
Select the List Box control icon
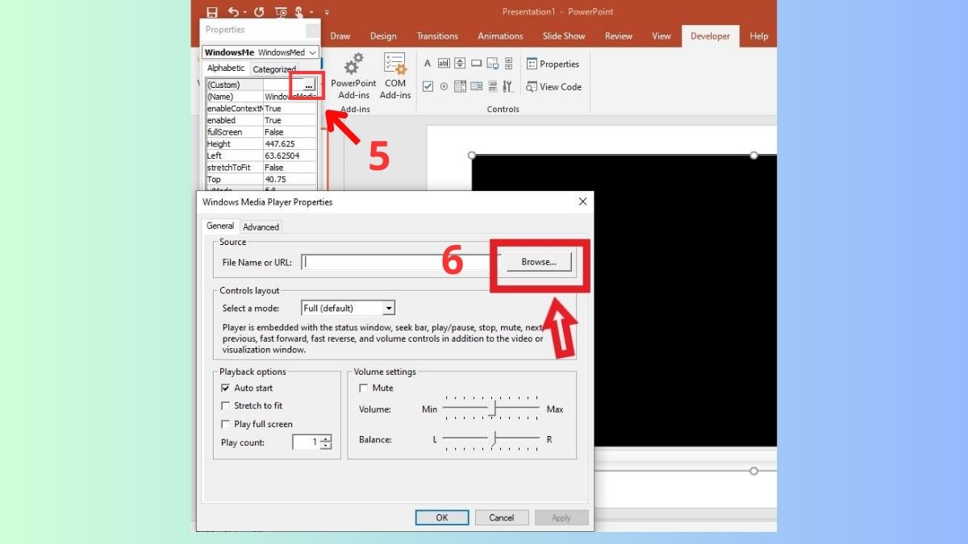pos(476,86)
